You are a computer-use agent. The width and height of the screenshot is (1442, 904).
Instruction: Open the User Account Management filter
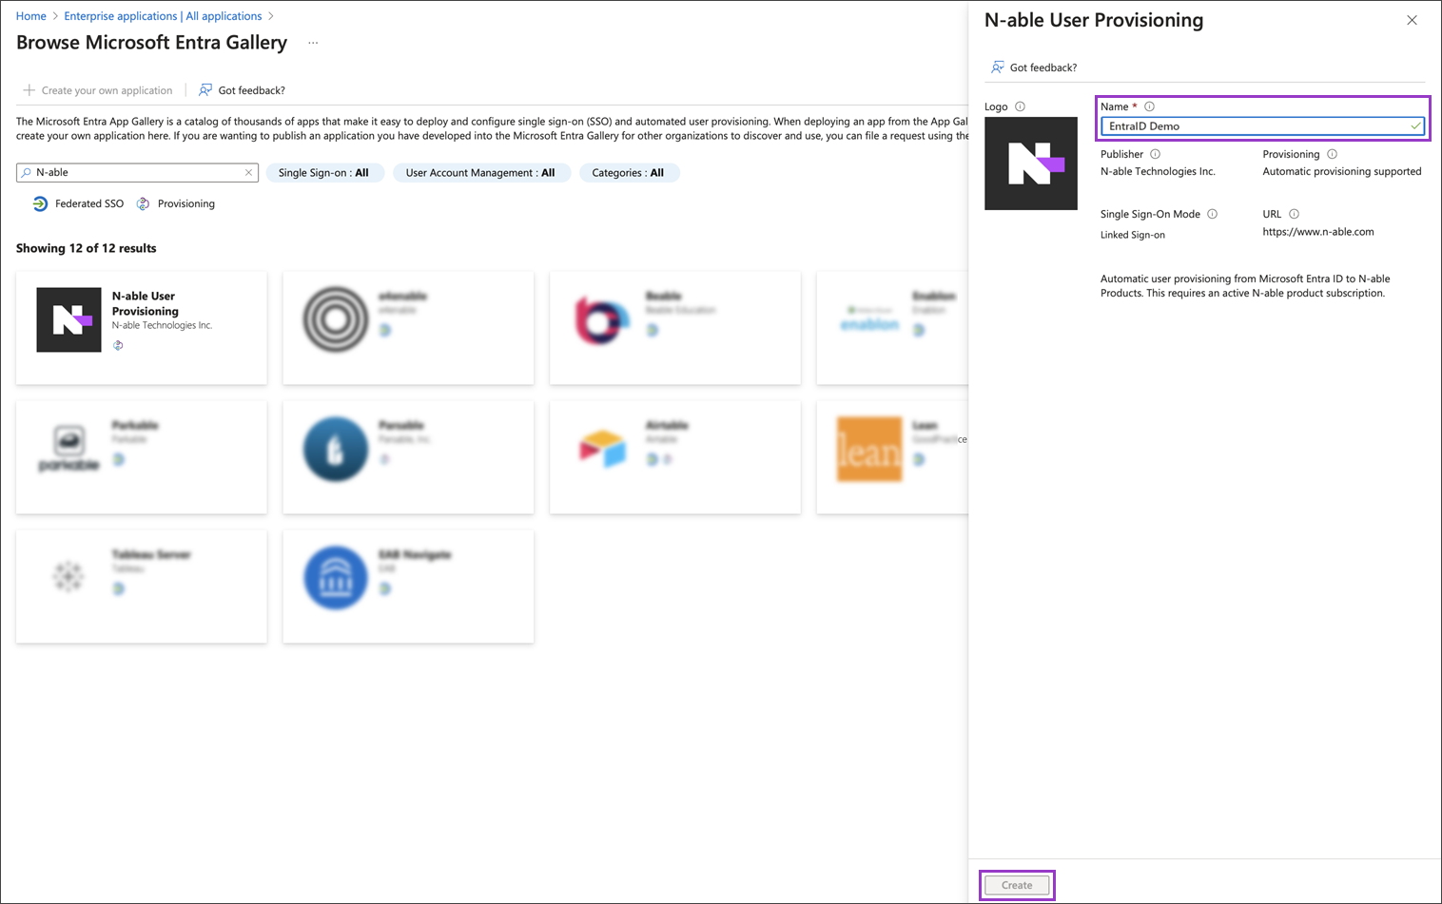click(x=479, y=173)
